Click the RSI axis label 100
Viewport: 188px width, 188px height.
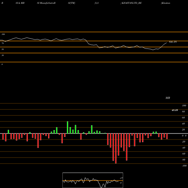(x=3, y=34)
